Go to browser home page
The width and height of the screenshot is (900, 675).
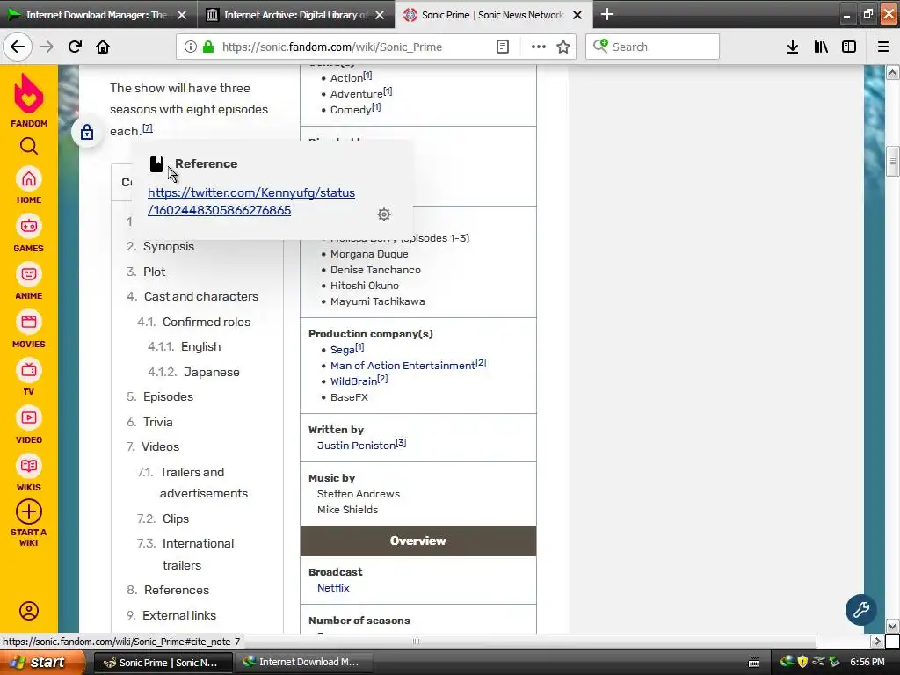click(x=103, y=47)
